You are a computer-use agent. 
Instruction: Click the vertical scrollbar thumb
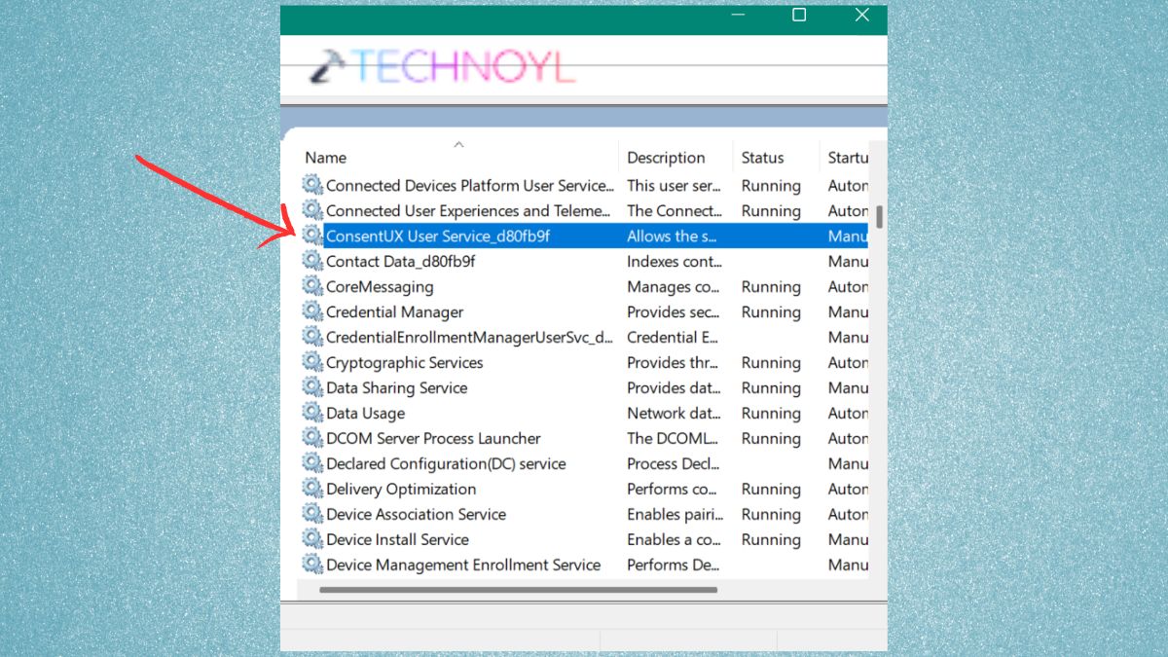[x=879, y=216]
